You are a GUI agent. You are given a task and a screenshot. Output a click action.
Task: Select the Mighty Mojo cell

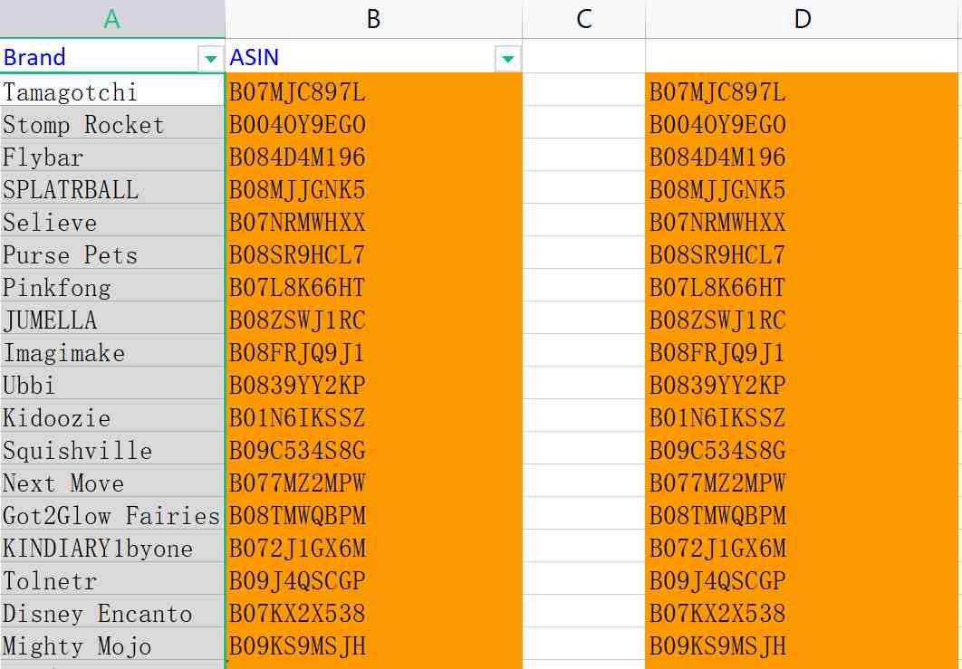click(x=112, y=645)
